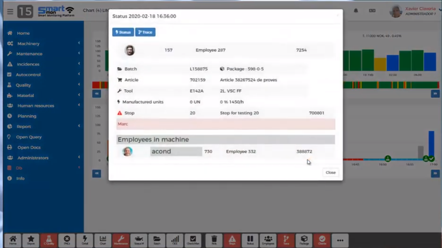Open the Maintenance wrench button in bottom toolbar
The image size is (442, 248).
point(121,240)
